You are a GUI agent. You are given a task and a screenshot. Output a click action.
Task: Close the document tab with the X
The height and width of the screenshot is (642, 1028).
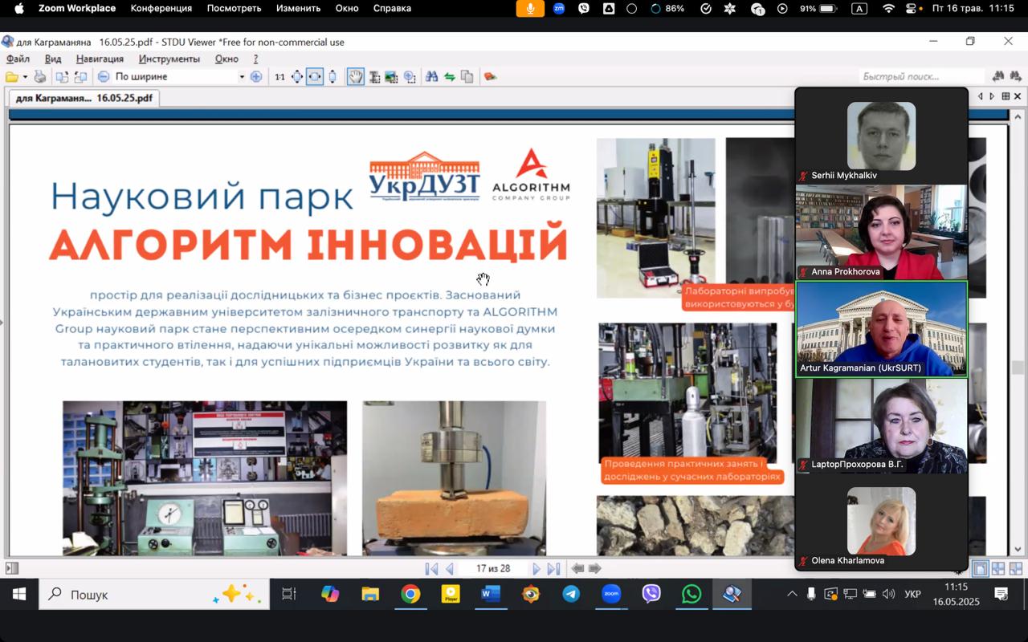pyautogui.click(x=1018, y=96)
